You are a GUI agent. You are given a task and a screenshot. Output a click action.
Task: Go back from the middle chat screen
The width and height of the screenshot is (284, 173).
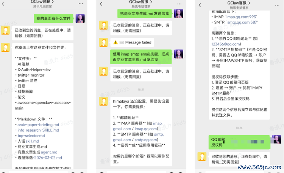pyautogui.click(x=101, y=4)
